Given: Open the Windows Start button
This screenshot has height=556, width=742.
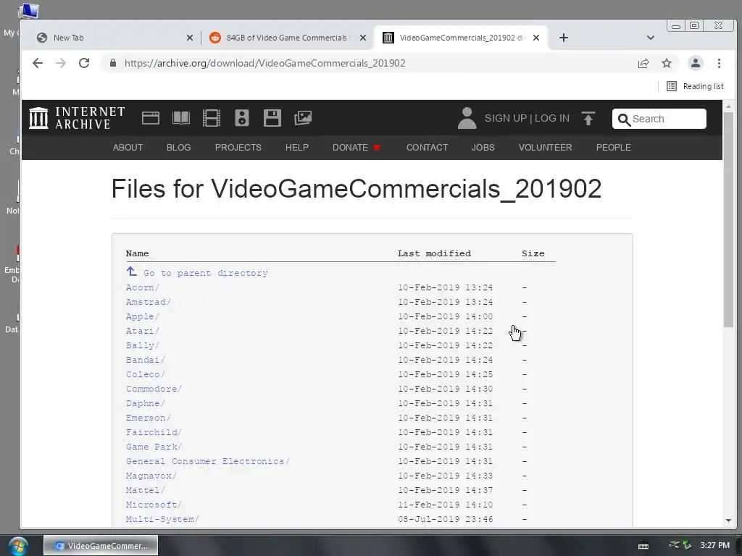Looking at the screenshot, I should [x=17, y=546].
